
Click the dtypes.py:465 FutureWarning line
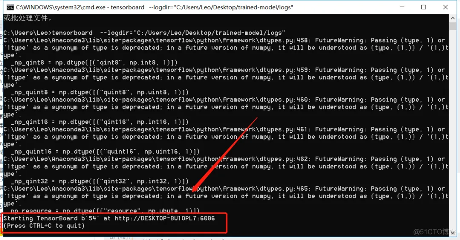(x=224, y=189)
